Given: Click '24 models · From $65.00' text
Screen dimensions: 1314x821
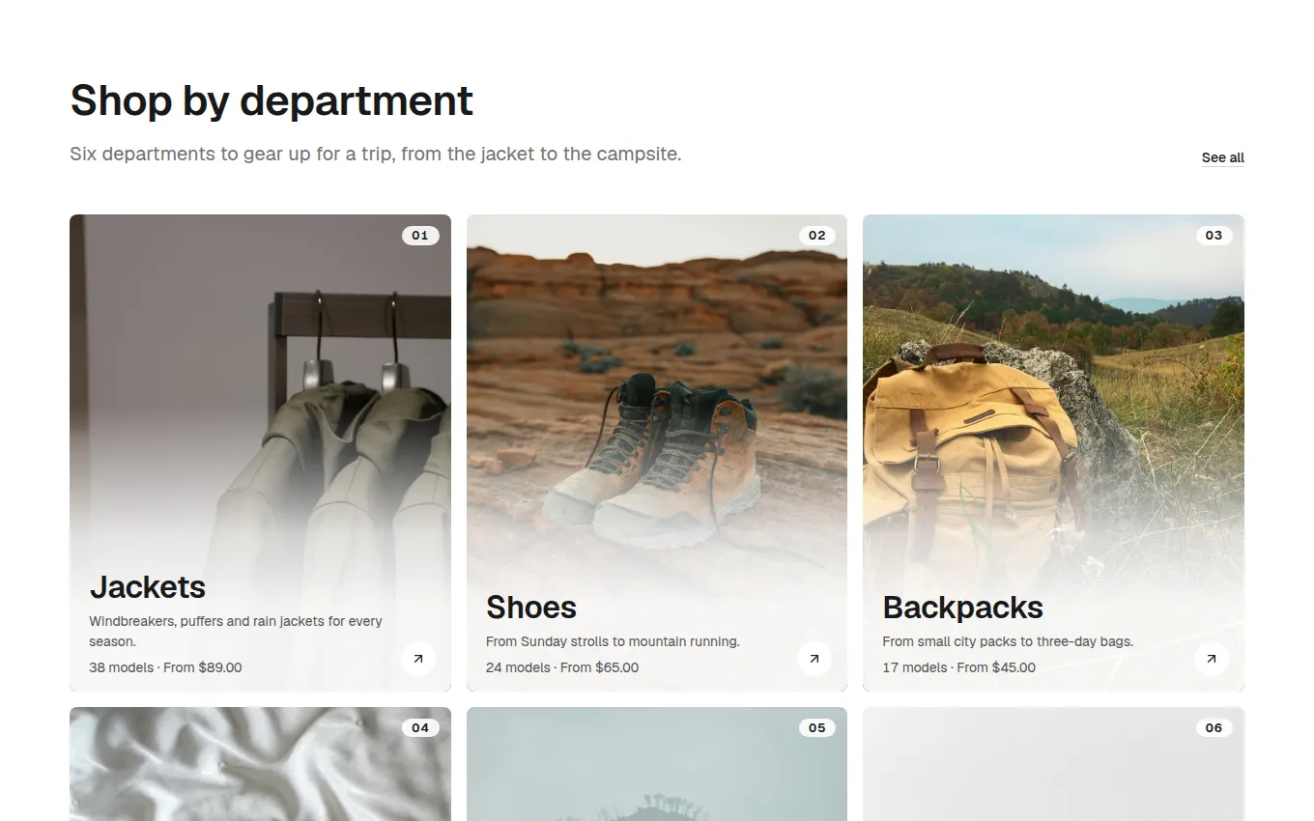Looking at the screenshot, I should point(562,667).
